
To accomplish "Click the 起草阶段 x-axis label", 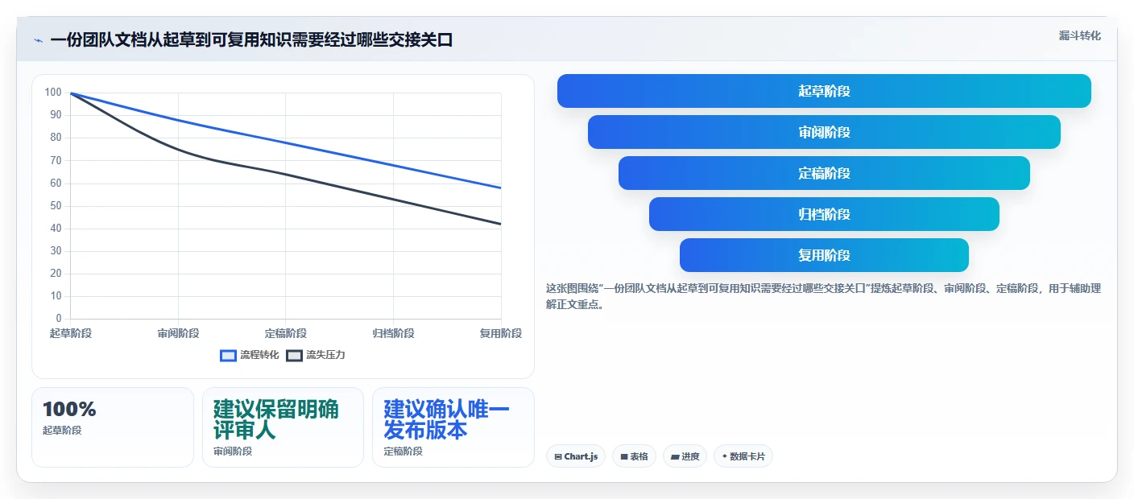I will pos(71,333).
